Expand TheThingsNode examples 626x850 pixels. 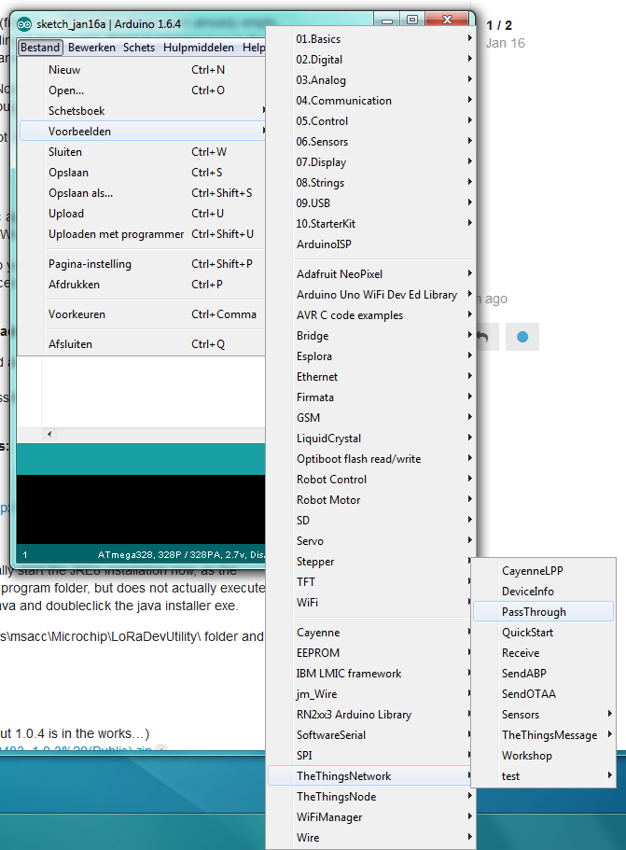pos(371,797)
